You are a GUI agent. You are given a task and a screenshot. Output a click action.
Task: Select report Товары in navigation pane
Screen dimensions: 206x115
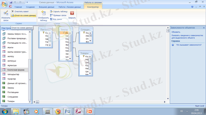[x=15, y=101]
